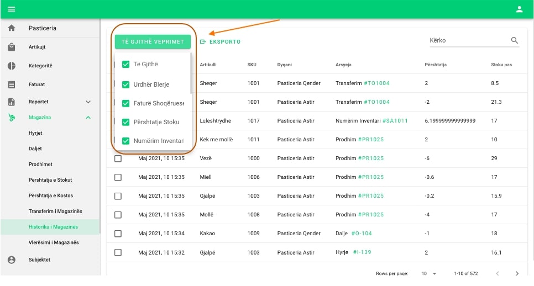
Task: Open the rows per page dropdown
Action: click(x=429, y=273)
